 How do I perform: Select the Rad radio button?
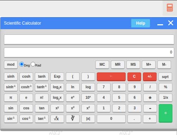(x=33, y=64)
